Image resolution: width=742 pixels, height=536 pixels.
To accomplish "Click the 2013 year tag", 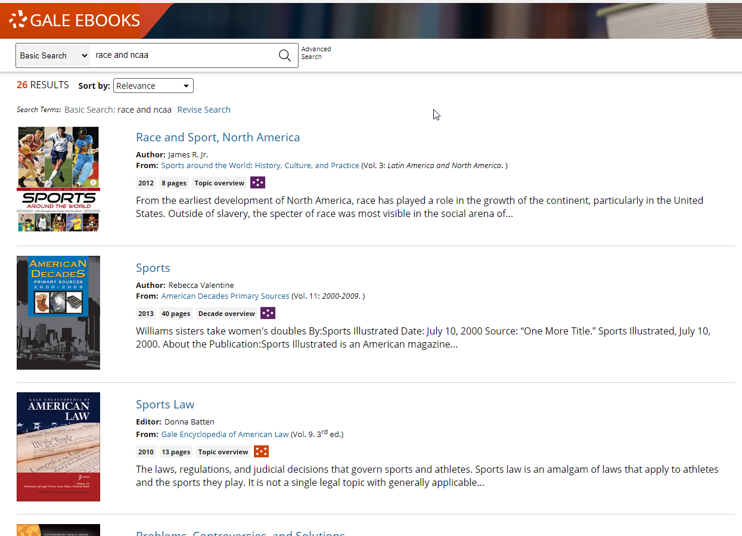I will click(x=146, y=314).
